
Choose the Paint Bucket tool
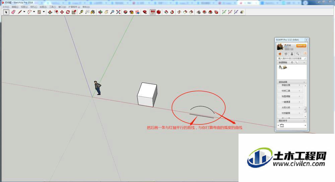click(93, 12)
